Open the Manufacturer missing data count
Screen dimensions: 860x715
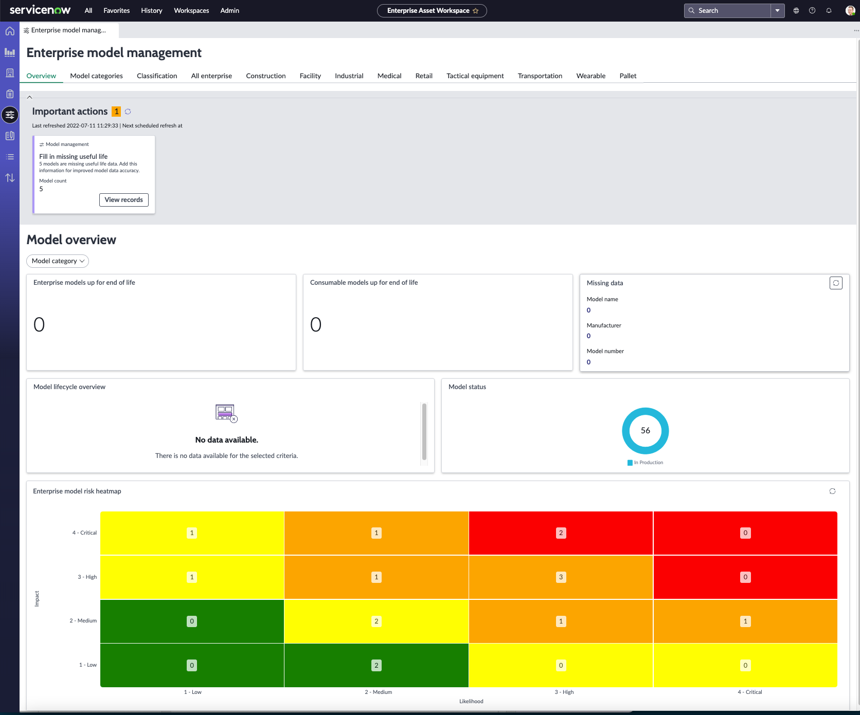(x=589, y=336)
